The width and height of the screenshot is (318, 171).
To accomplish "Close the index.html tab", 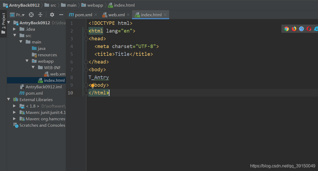I will pyautogui.click(x=165, y=15).
